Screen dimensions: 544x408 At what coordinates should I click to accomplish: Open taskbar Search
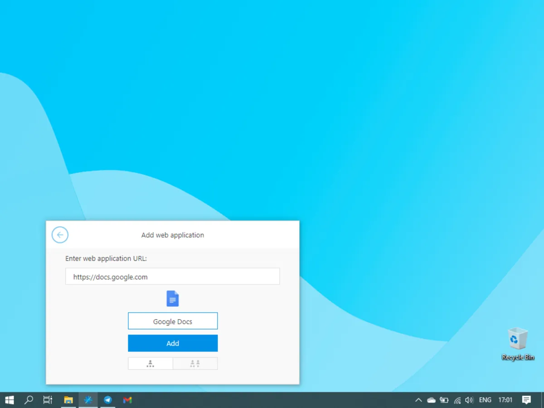click(x=29, y=400)
